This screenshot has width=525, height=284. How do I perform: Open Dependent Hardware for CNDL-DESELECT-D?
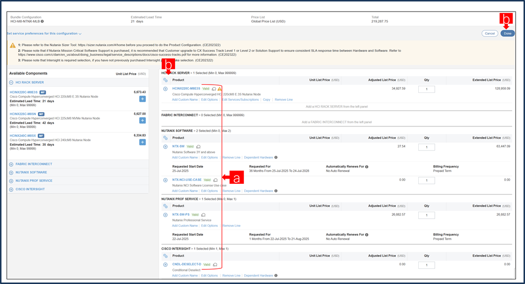point(258,276)
